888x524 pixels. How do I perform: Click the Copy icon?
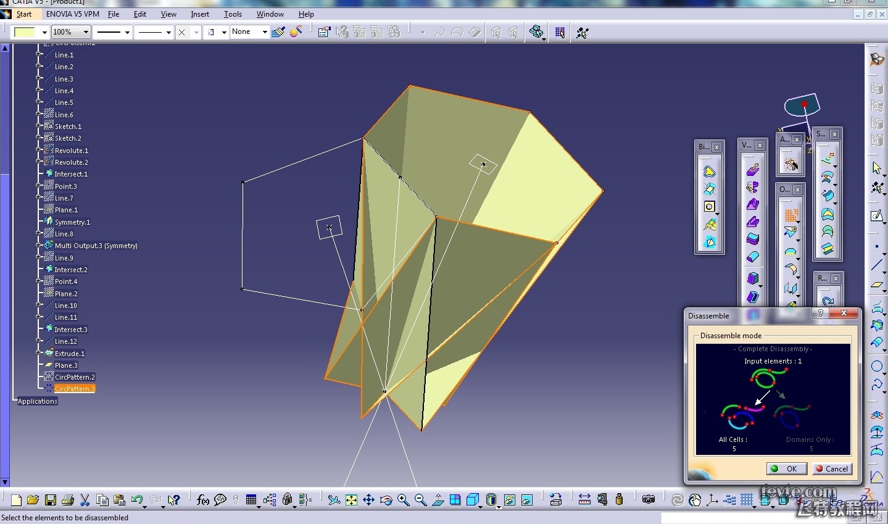pos(102,500)
